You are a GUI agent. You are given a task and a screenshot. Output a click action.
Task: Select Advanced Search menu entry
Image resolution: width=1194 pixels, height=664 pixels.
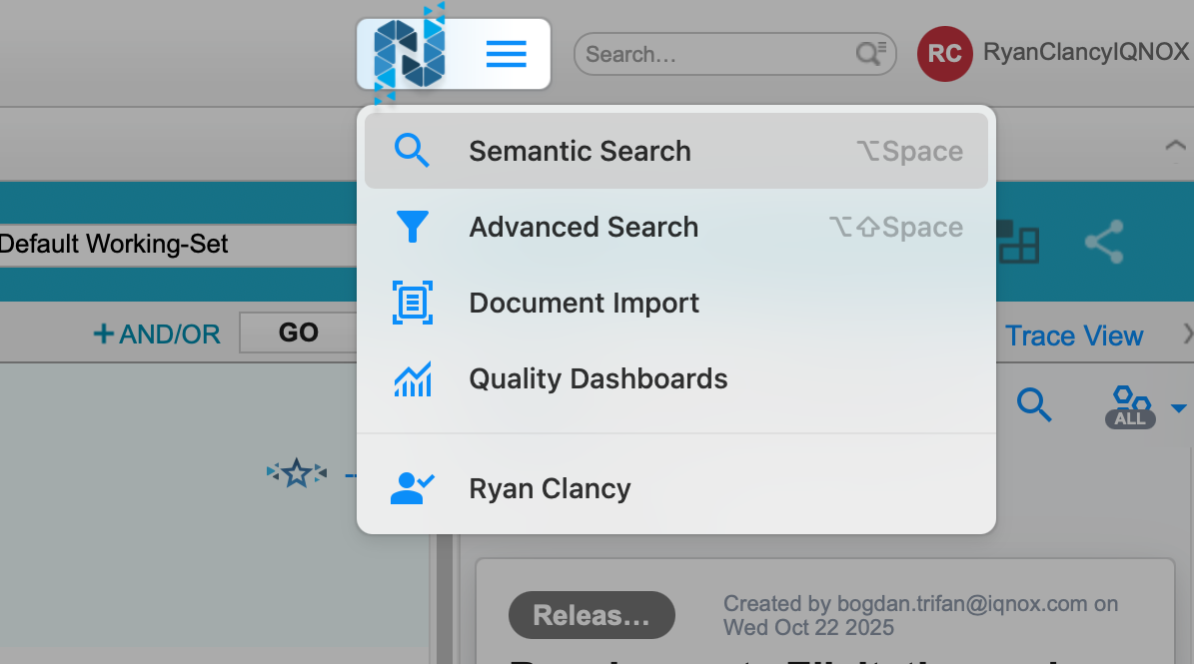point(676,227)
